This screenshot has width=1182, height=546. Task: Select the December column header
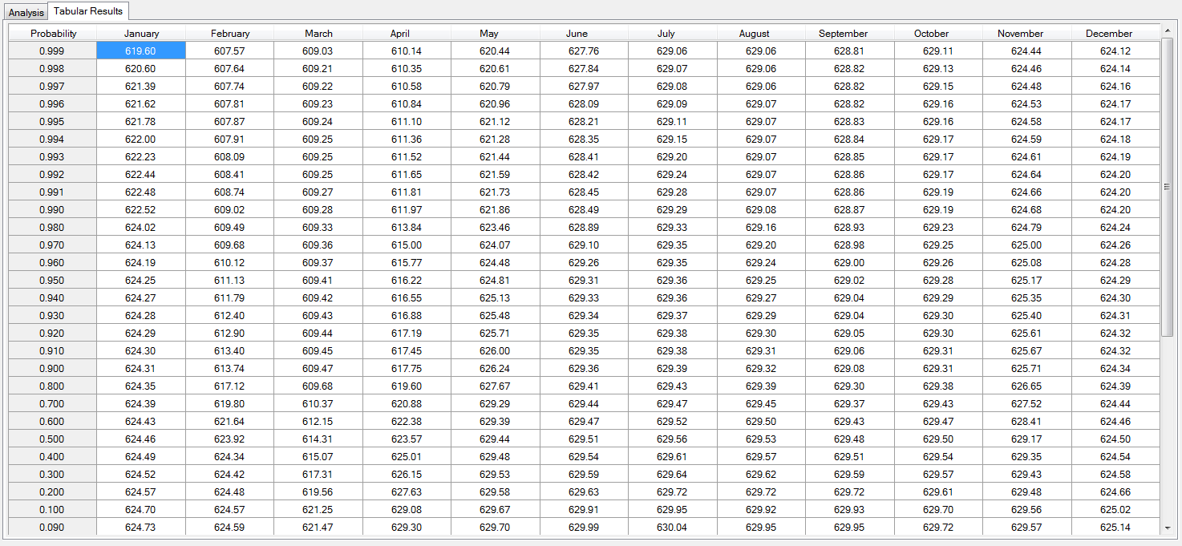(1108, 33)
